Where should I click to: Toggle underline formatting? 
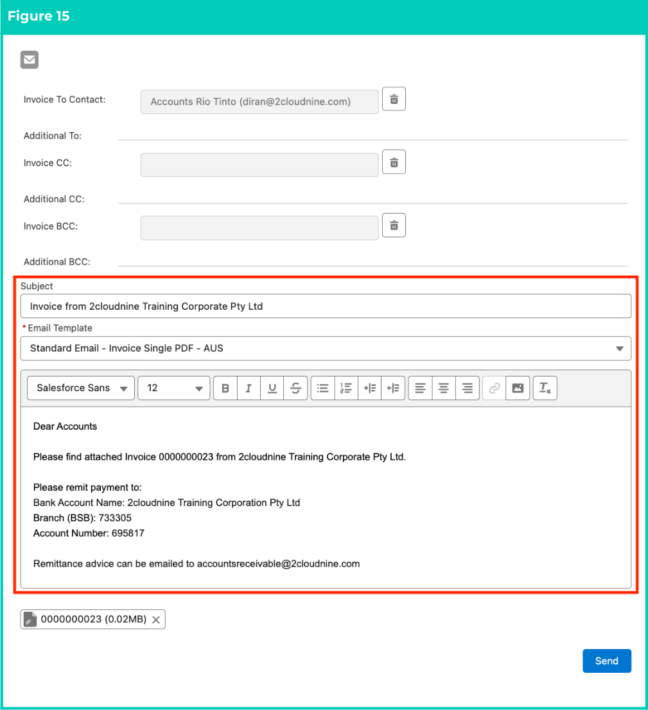(x=272, y=388)
